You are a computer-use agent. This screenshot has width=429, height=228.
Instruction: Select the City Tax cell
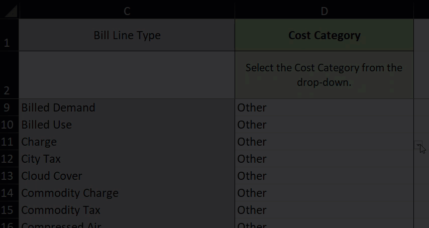point(127,159)
